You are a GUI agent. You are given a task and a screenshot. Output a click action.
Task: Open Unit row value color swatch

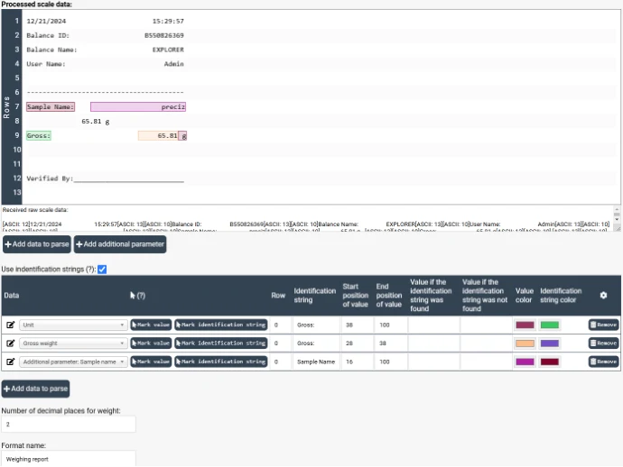pyautogui.click(x=525, y=325)
